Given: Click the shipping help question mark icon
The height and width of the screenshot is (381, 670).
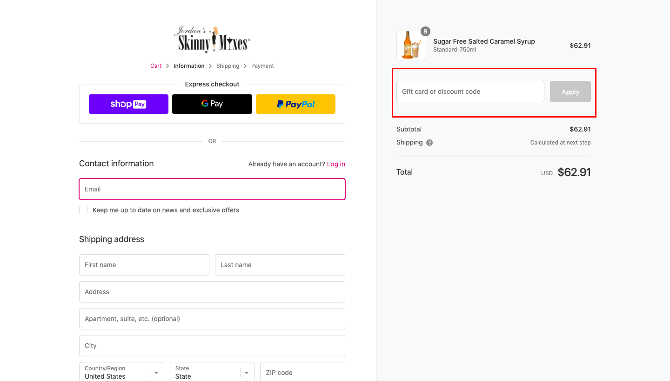Looking at the screenshot, I should click(x=429, y=143).
